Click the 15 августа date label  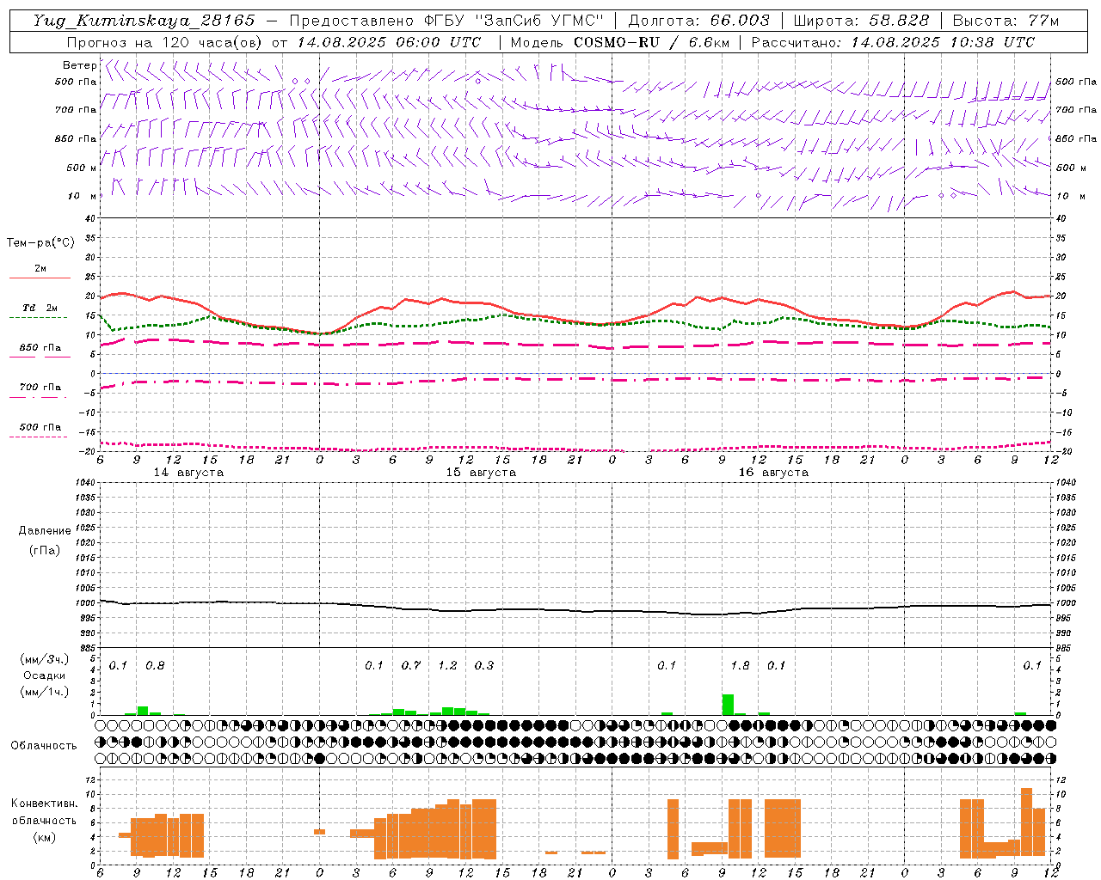pyautogui.click(x=481, y=473)
